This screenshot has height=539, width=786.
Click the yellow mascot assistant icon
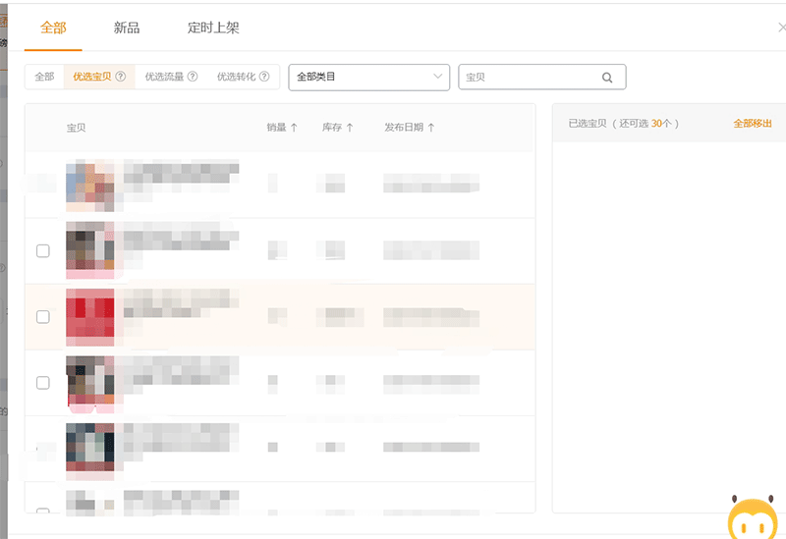click(752, 518)
